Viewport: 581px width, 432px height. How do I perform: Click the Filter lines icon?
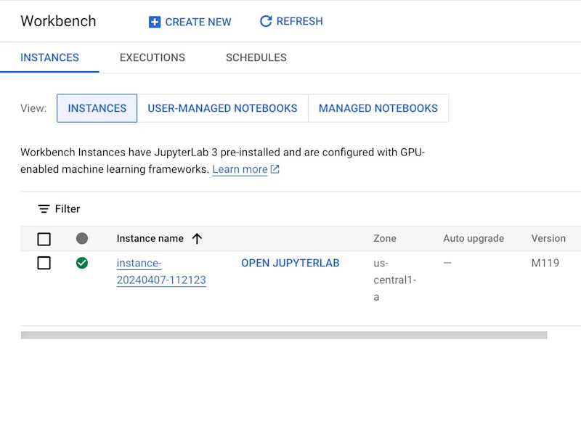tap(44, 209)
